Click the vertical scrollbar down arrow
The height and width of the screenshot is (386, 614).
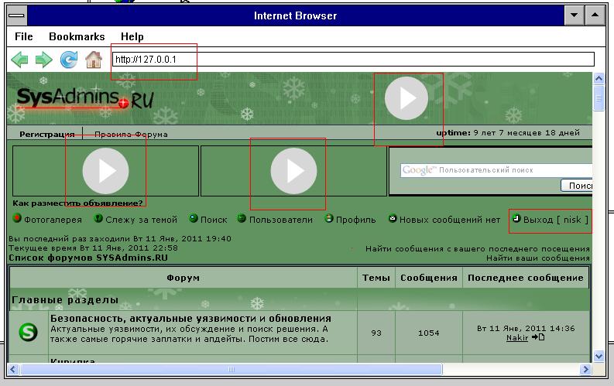pyautogui.click(x=599, y=356)
